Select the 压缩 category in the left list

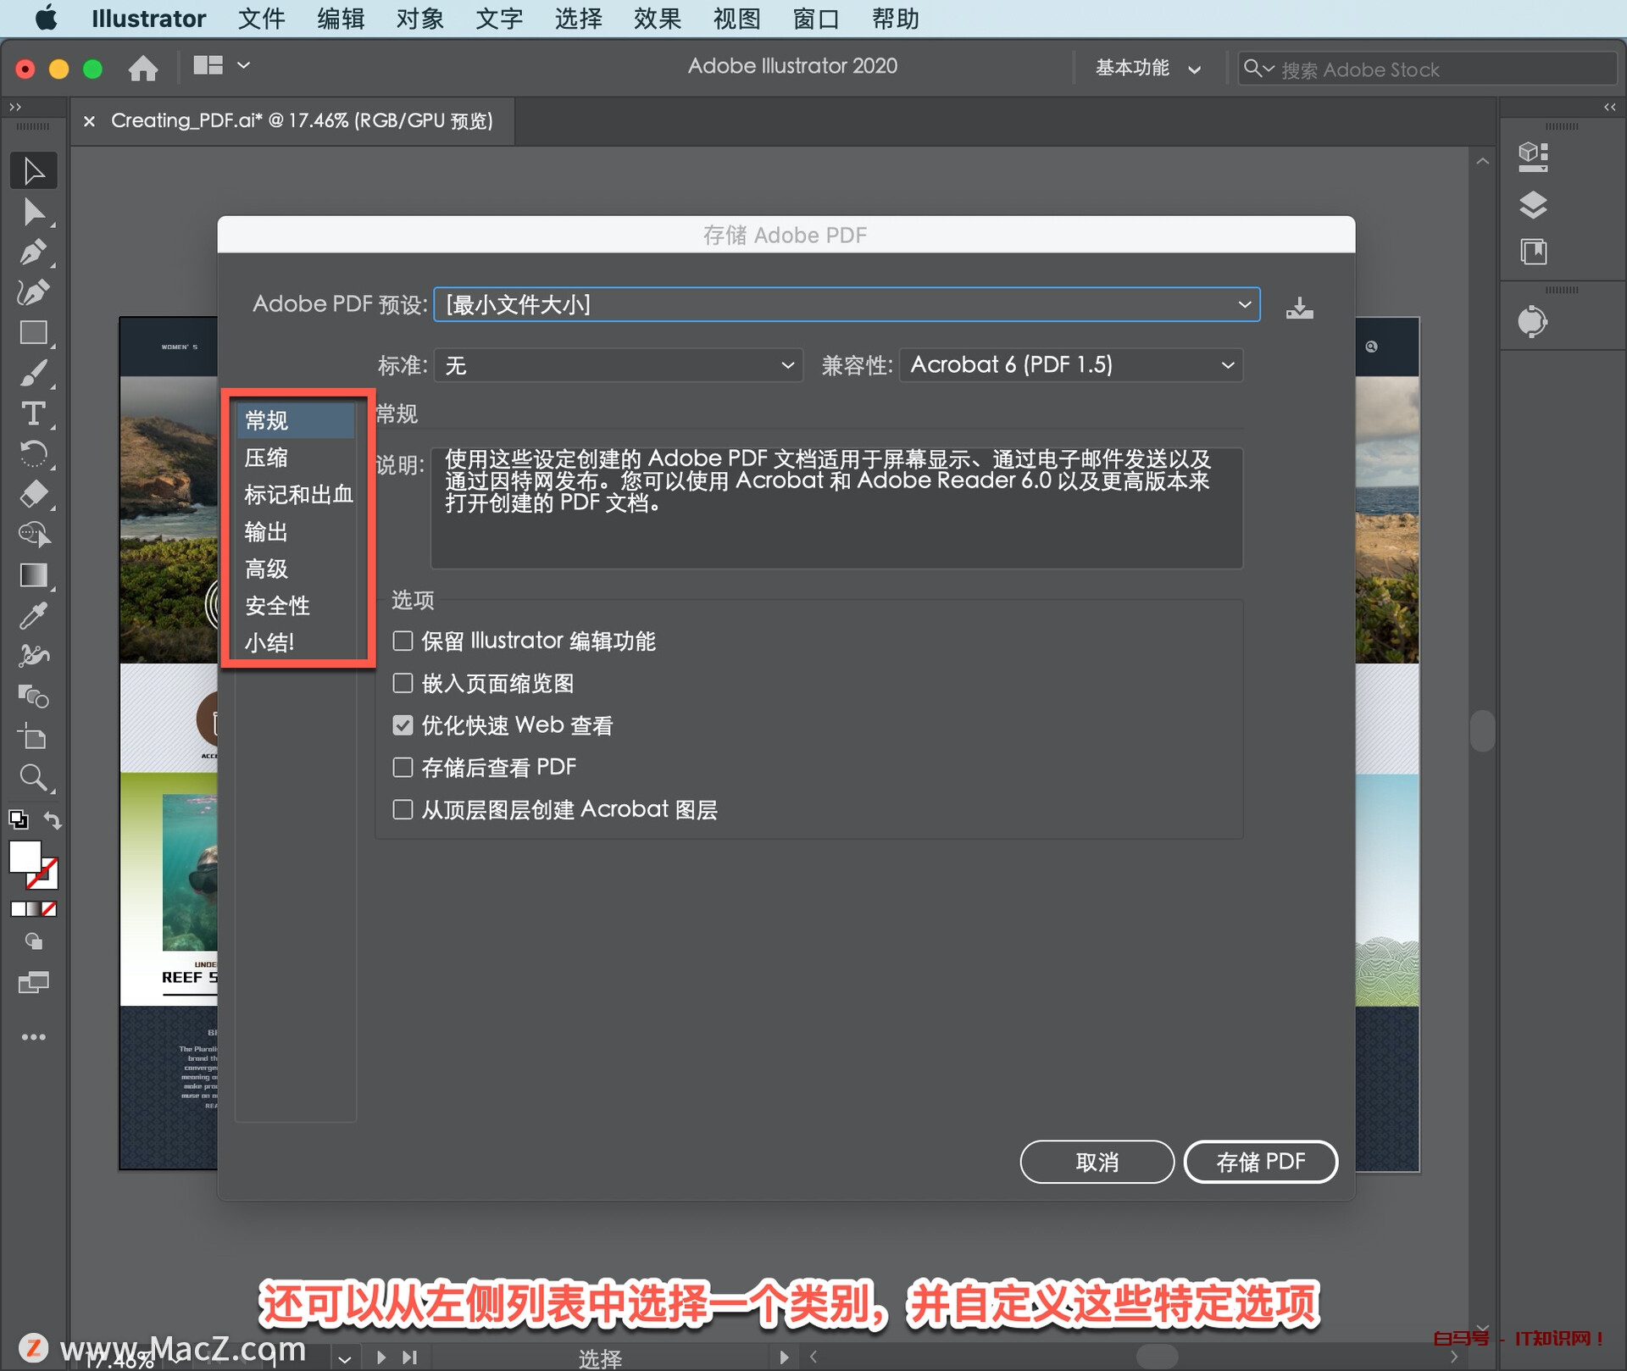tap(266, 458)
